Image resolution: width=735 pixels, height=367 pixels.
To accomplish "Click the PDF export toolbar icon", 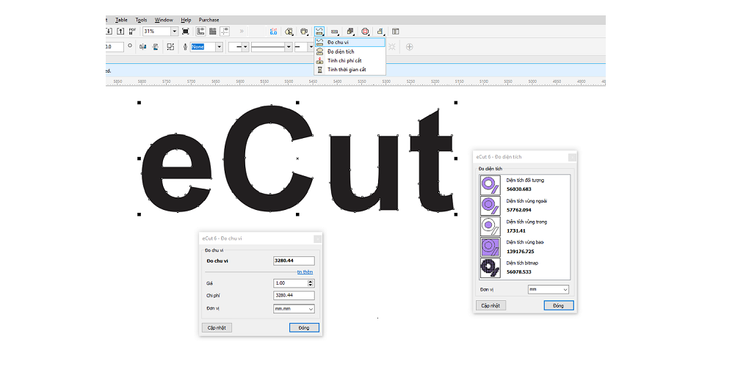I will [x=131, y=32].
